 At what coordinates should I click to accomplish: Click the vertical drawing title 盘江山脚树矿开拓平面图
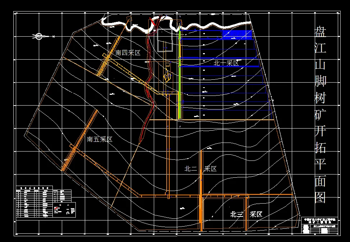(321, 115)
